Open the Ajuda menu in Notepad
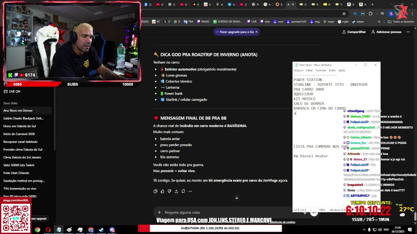The image size is (417, 234). pos(342,70)
